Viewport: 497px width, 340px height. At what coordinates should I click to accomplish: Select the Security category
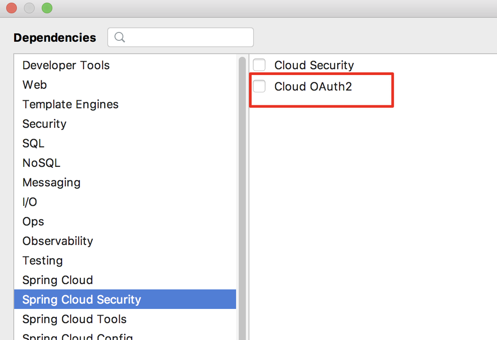[x=44, y=124]
